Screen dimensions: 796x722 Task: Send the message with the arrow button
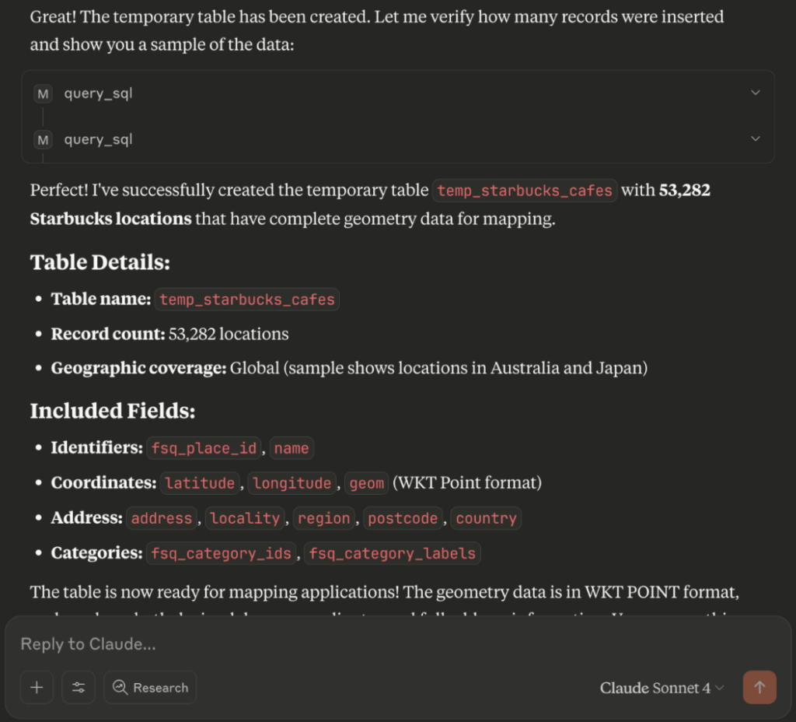click(x=759, y=688)
